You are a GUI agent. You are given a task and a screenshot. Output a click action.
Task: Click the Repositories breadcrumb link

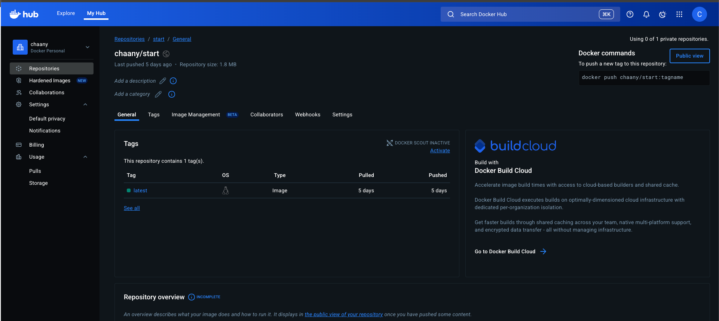coord(129,39)
